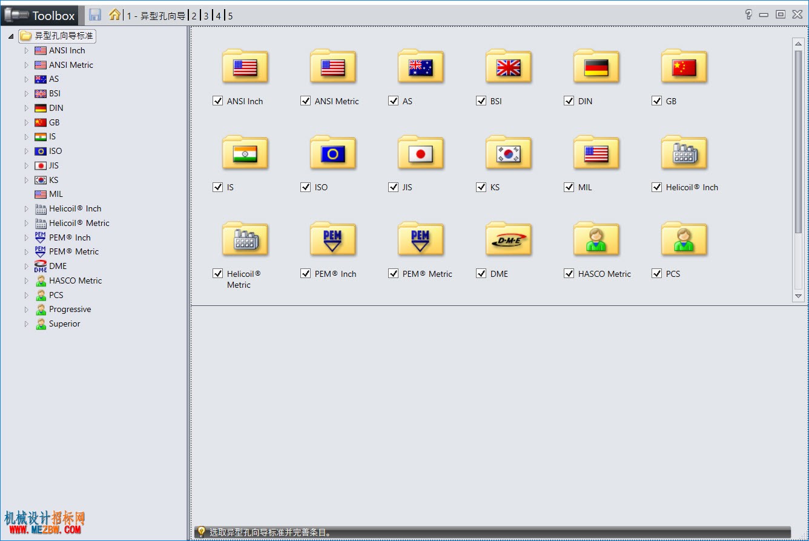Click the Save disk icon in toolbar
This screenshot has height=541, width=809.
[x=95, y=15]
